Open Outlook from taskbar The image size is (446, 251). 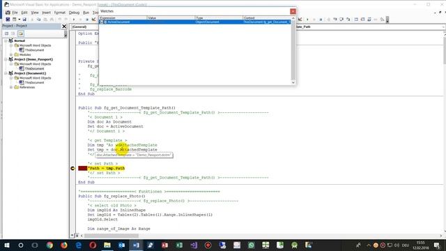click(x=122, y=245)
